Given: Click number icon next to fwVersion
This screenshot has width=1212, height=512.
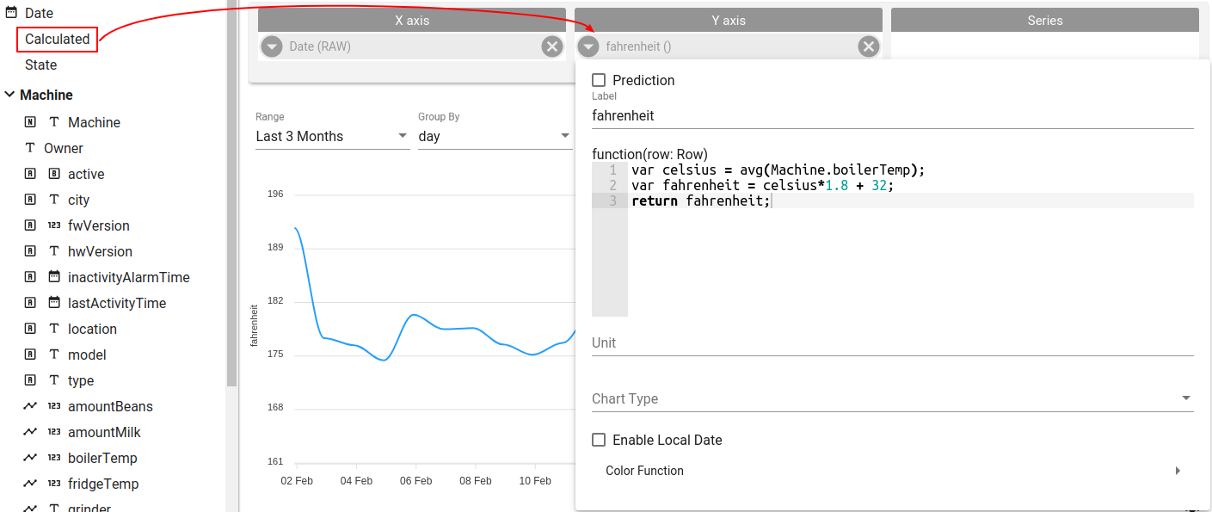Looking at the screenshot, I should tap(54, 225).
